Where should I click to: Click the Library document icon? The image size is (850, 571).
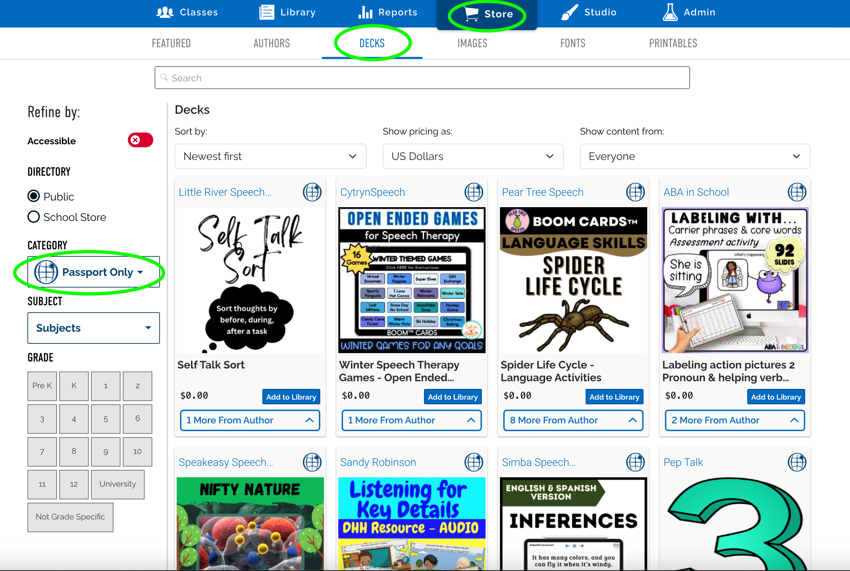tap(266, 12)
